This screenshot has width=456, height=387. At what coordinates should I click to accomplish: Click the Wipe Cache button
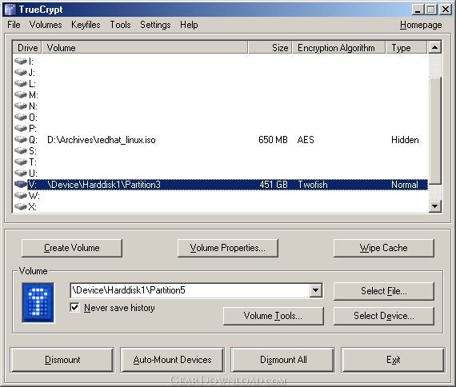click(x=383, y=248)
